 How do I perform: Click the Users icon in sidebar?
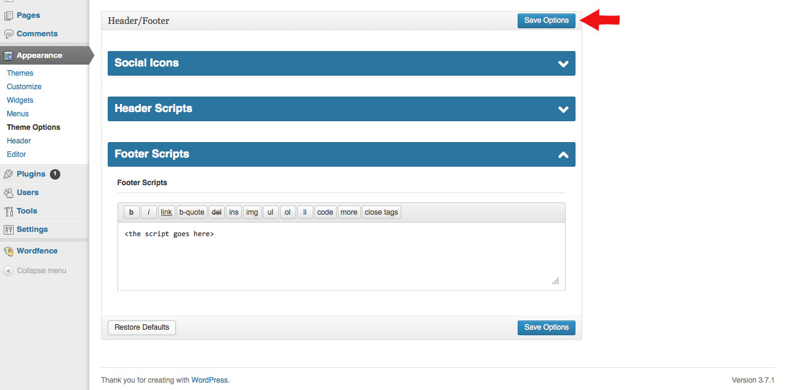click(9, 193)
